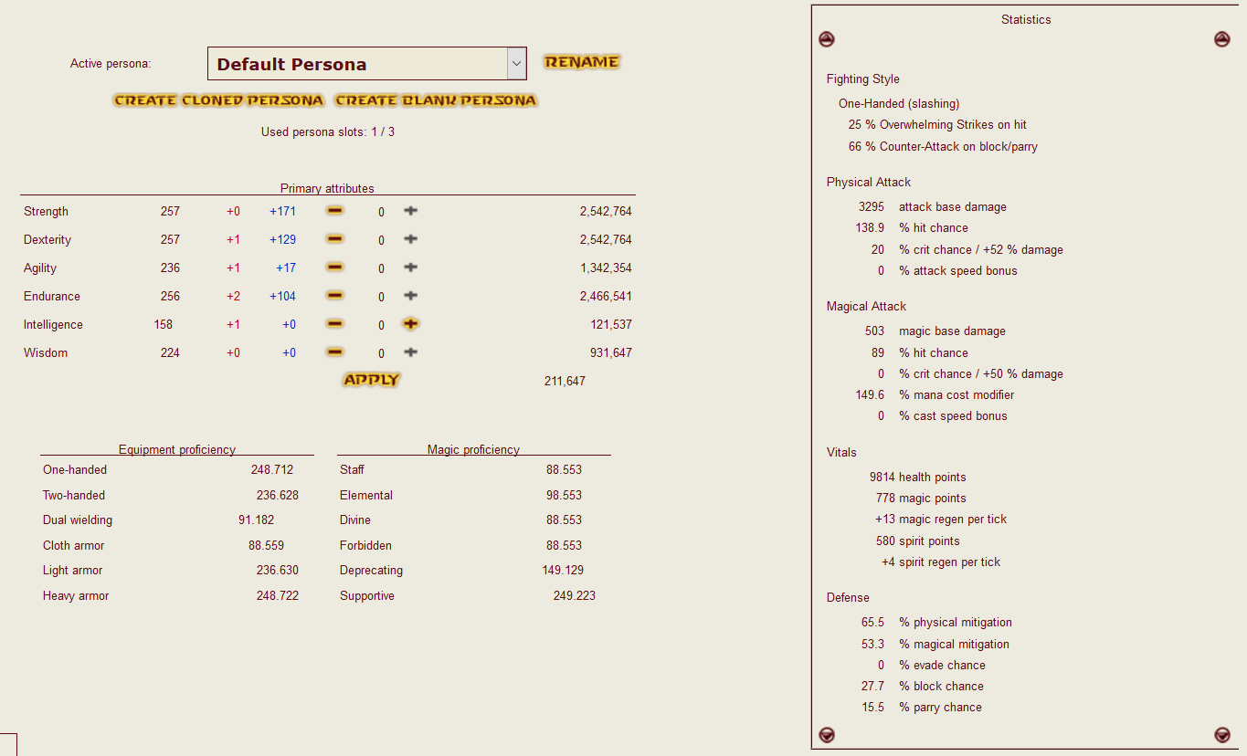
Task: Click the Deprecating magic proficiency label
Action: pos(371,571)
